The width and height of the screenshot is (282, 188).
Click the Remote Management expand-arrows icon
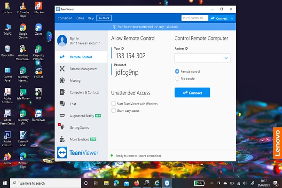tap(62, 69)
